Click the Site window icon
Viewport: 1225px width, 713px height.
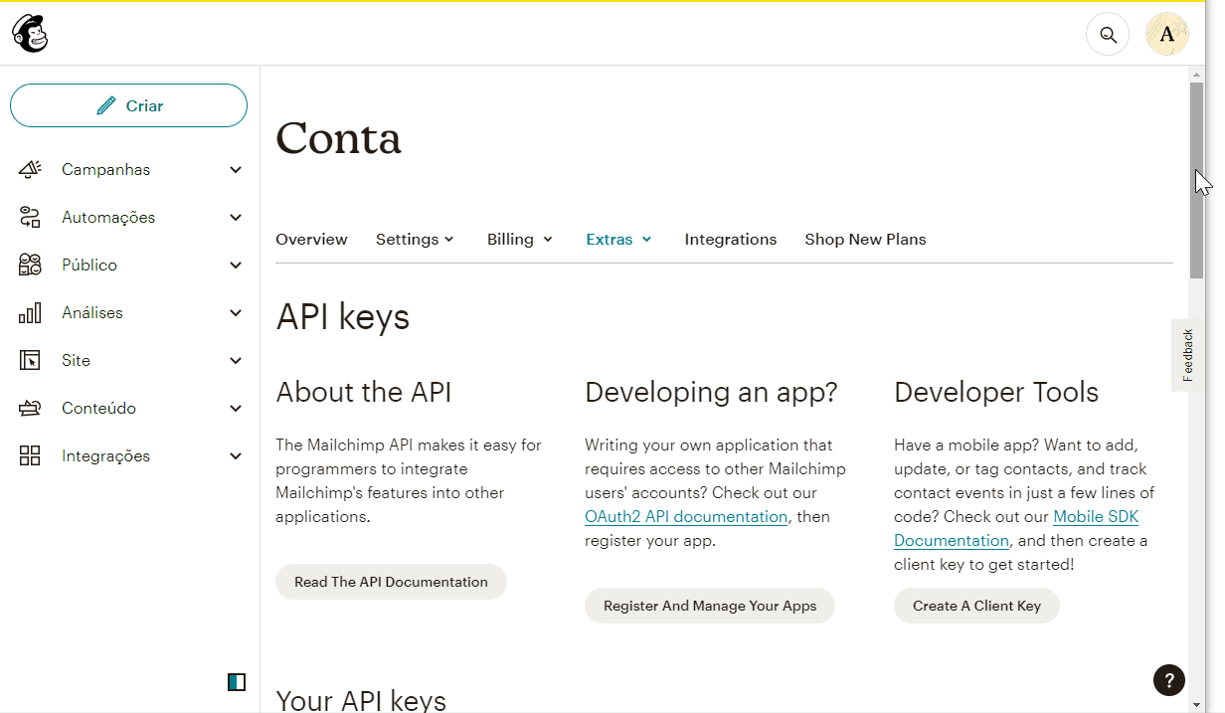coord(30,360)
